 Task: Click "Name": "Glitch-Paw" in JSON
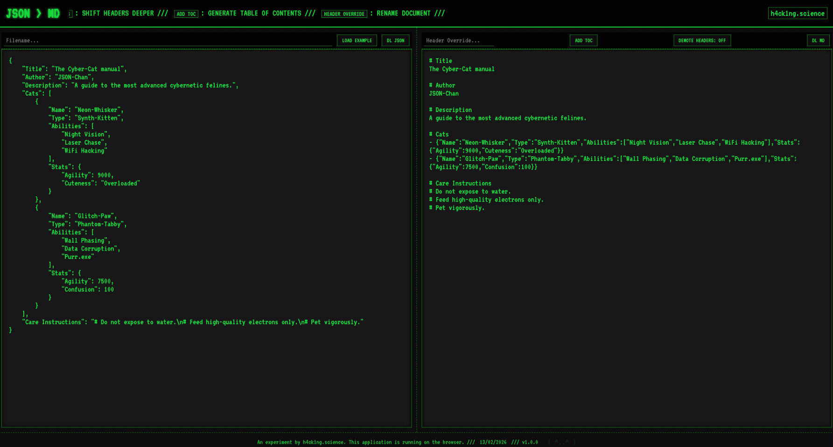tap(83, 216)
